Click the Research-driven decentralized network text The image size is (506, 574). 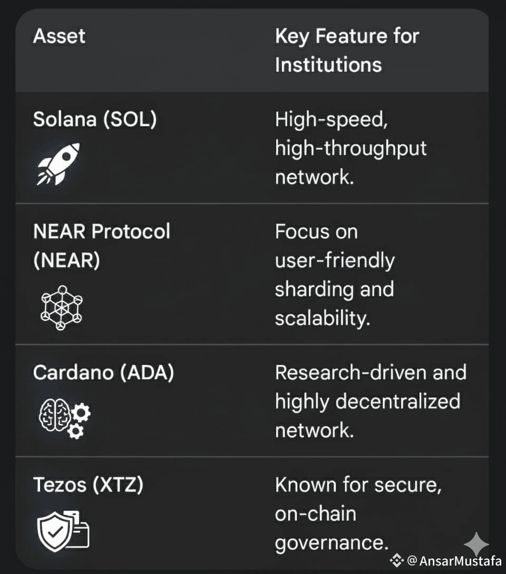coord(370,401)
